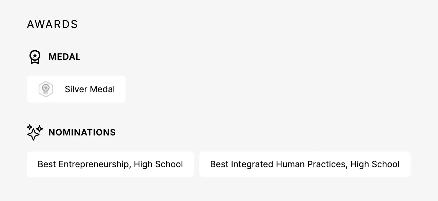Click "High School" in the Human Practices card
The image size is (438, 201).
pos(375,164)
